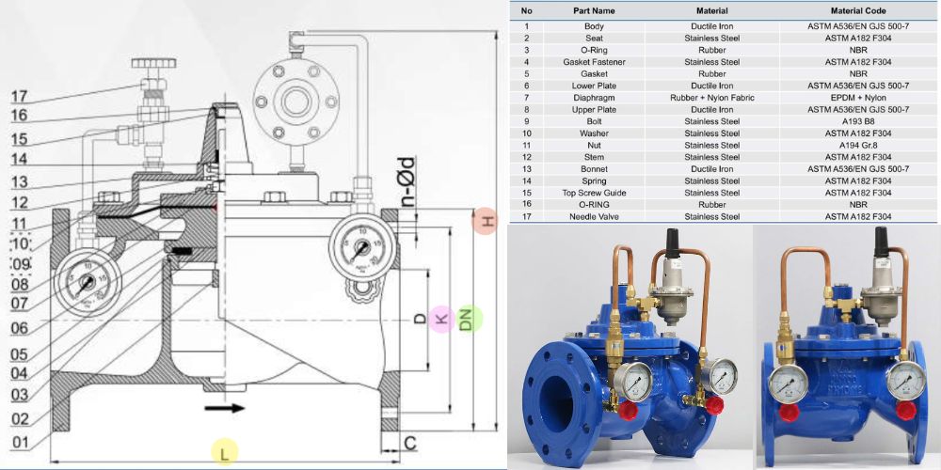
Task: Select part callout number 01
Action: pos(21,442)
